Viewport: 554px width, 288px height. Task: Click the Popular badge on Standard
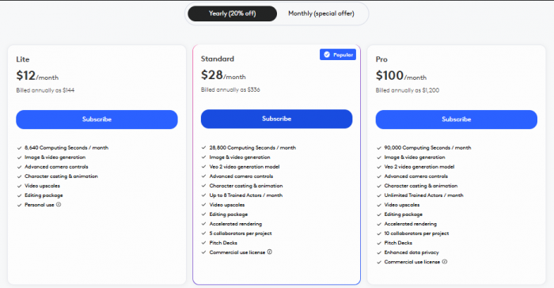point(338,55)
